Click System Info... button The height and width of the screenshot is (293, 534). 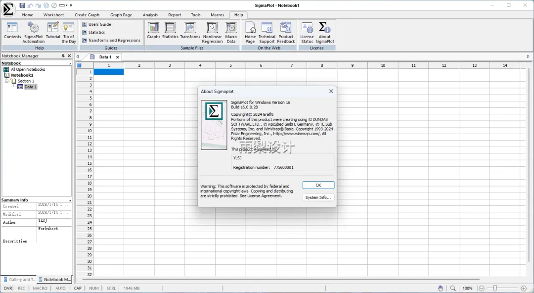point(318,197)
